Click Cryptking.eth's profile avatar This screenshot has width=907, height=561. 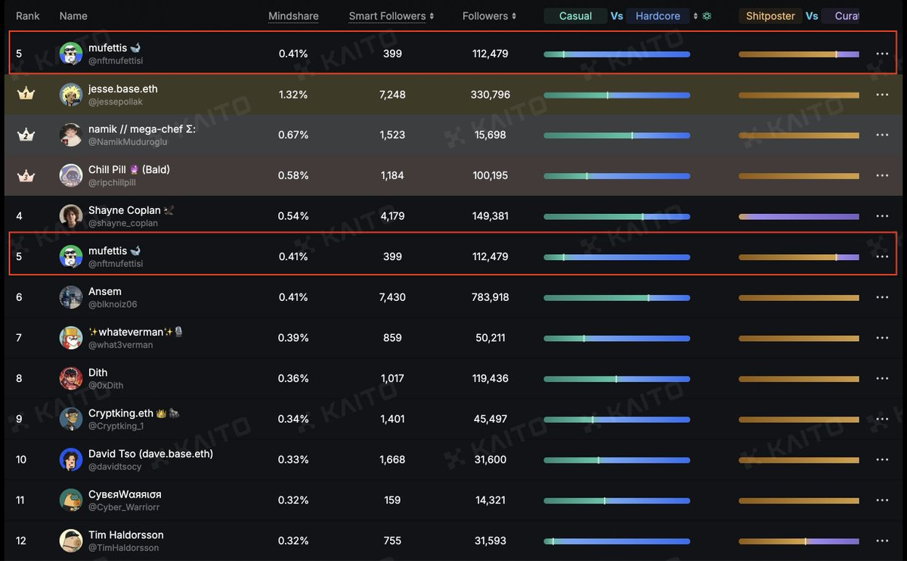pos(71,419)
